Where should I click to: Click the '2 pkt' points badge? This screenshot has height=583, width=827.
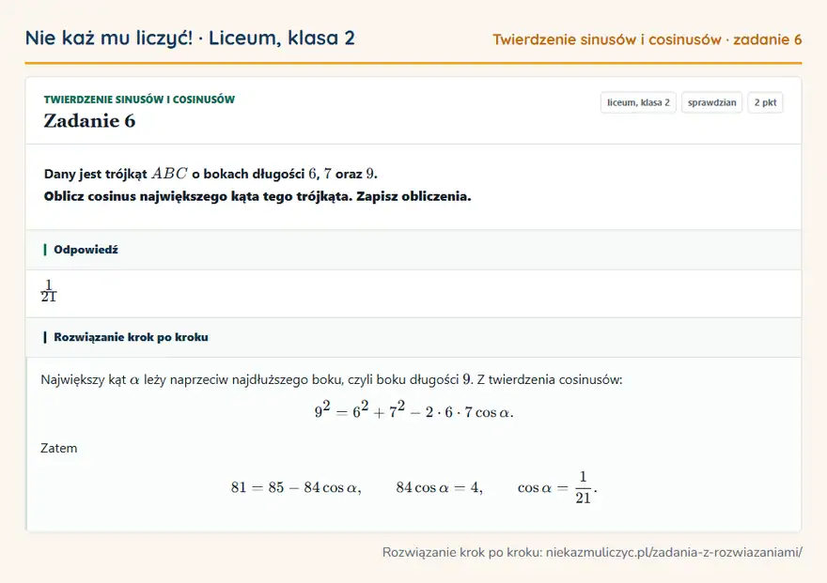tap(765, 102)
